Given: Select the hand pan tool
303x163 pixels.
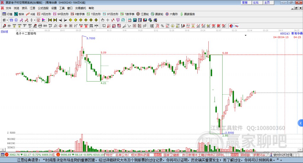Looking at the screenshot, I should pos(103,20).
